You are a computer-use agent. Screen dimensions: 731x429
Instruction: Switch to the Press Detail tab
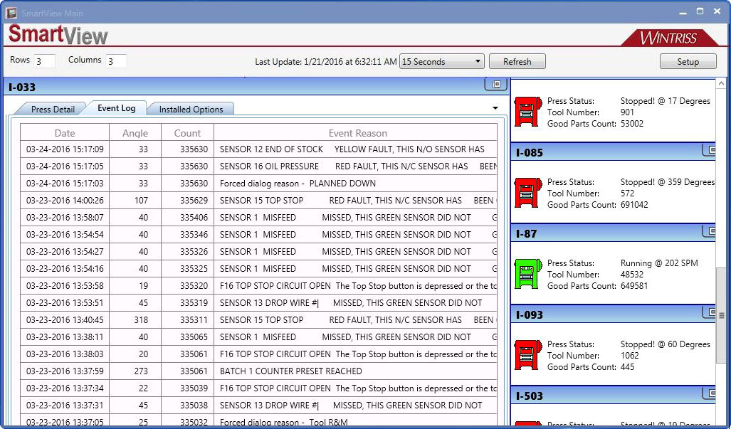pyautogui.click(x=53, y=109)
